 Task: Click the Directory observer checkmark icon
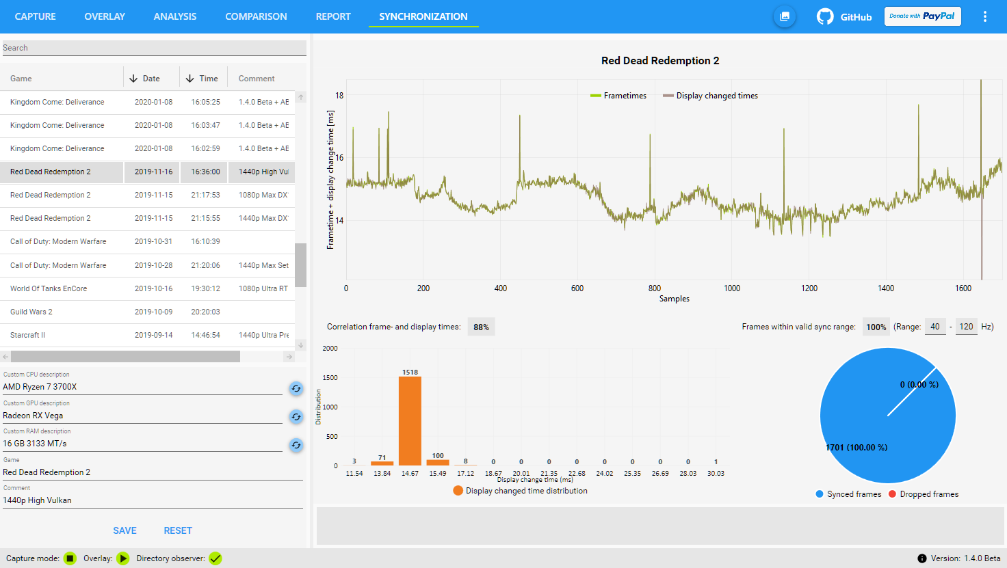(215, 558)
